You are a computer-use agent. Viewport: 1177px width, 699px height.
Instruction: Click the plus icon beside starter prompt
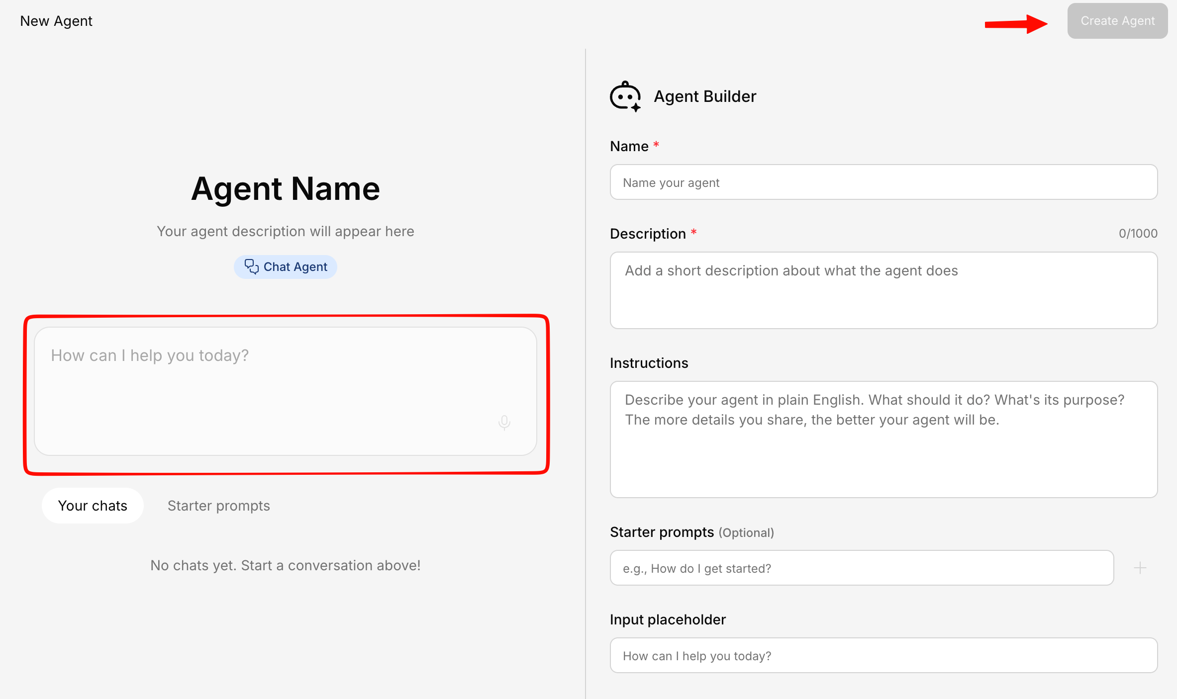[1140, 568]
